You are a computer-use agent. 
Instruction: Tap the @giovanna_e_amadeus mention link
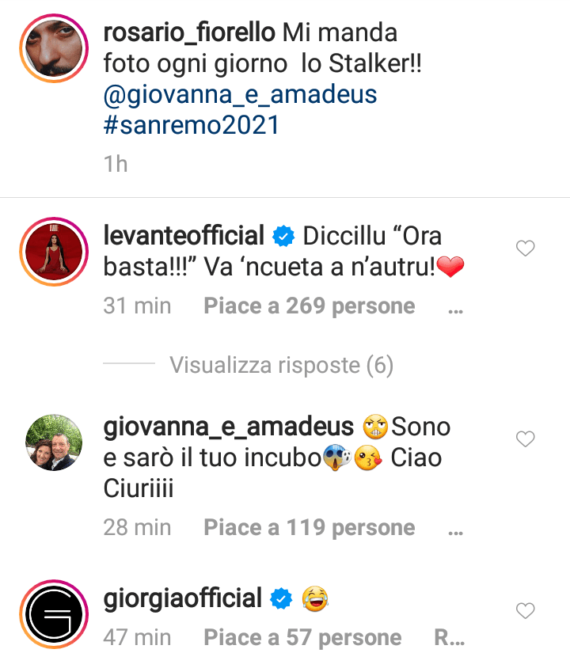pos(240,95)
